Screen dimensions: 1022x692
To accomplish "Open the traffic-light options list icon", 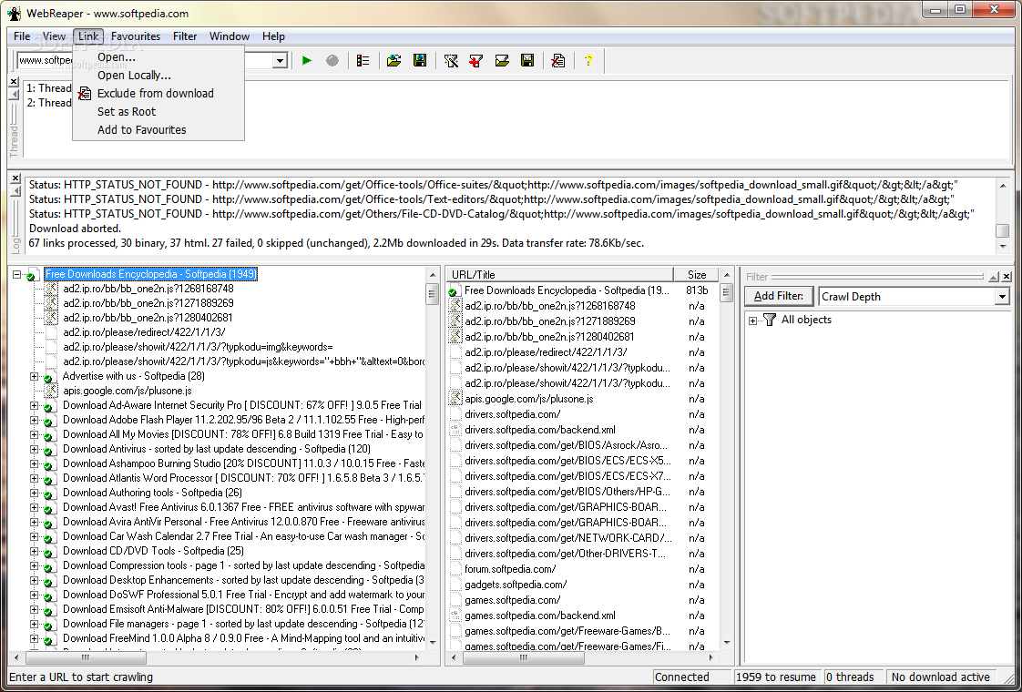I will 363,61.
